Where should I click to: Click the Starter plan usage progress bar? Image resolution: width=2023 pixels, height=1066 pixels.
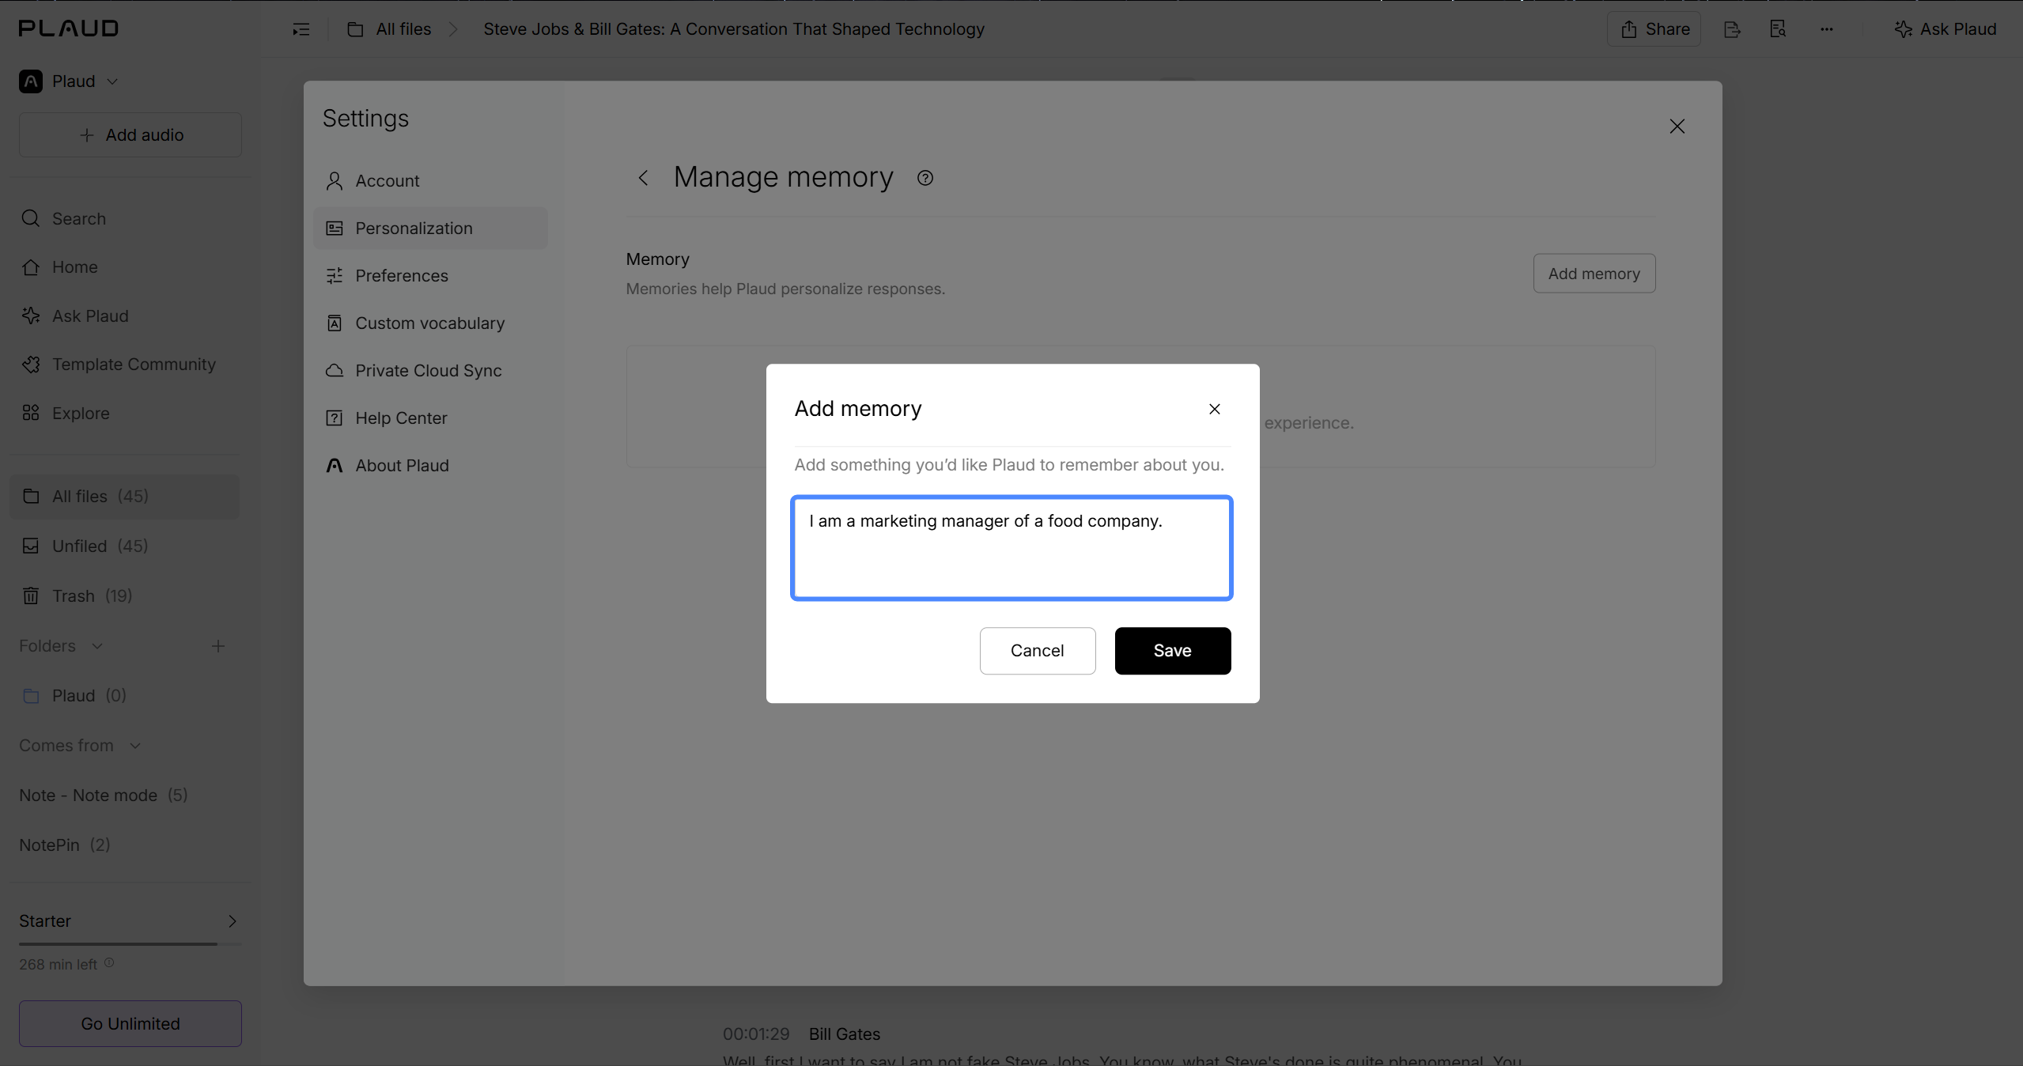[130, 944]
